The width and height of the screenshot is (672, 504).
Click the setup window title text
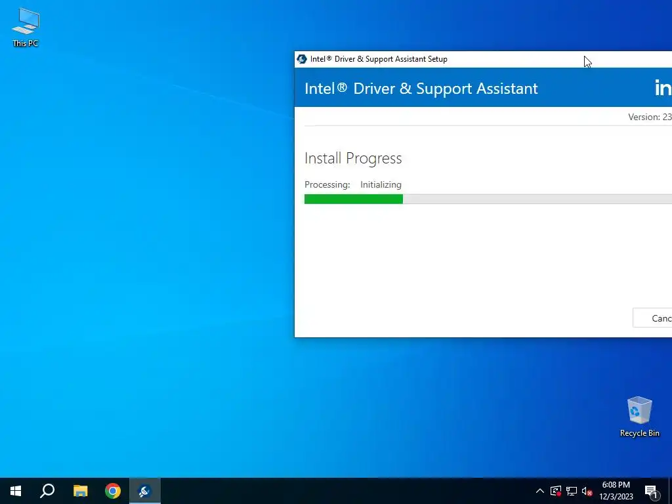point(379,59)
